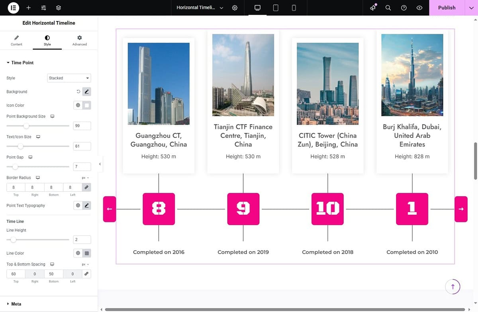Click the Point Gap value field
The width and height of the screenshot is (478, 312).
click(82, 167)
